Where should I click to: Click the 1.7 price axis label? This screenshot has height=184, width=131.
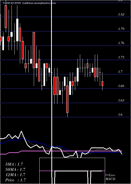[x=120, y=71]
